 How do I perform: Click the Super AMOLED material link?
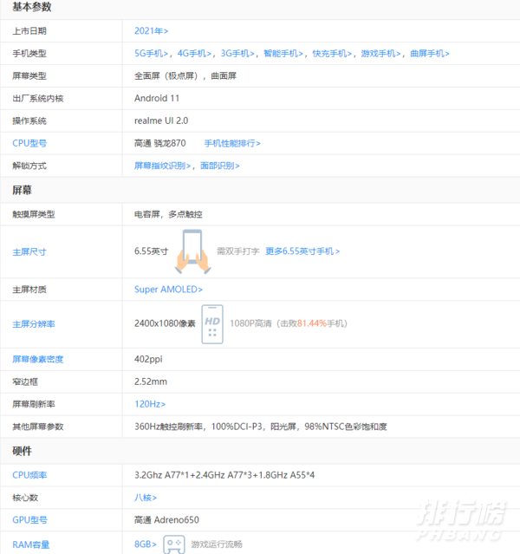pyautogui.click(x=168, y=290)
